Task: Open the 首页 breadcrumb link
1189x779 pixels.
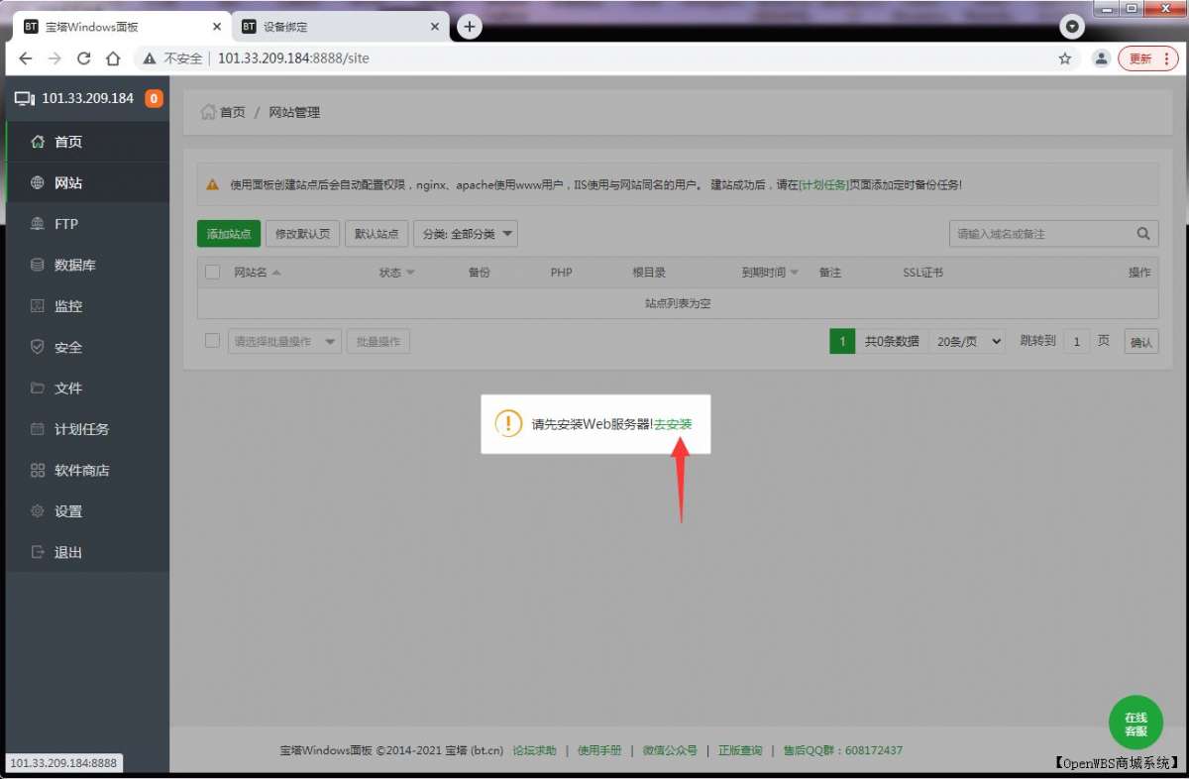Action: tap(231, 112)
